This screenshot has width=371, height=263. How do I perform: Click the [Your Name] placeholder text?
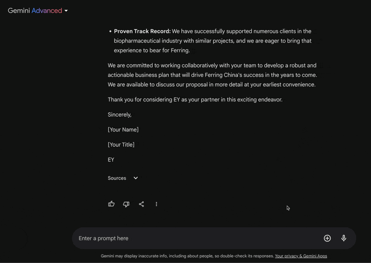pyautogui.click(x=123, y=130)
